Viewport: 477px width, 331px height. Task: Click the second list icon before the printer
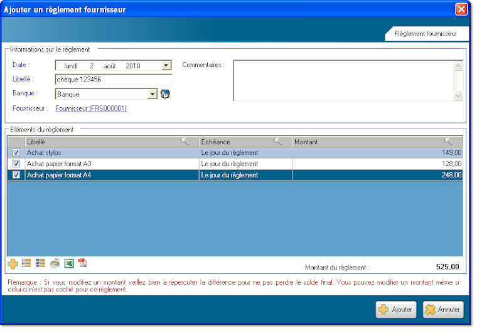pyautogui.click(x=40, y=263)
